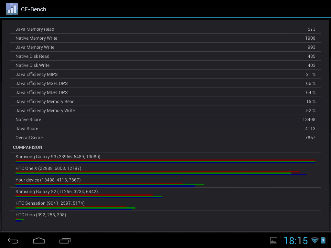Tap the Samsung Galaxy S3 score bars
Image resolution: width=331 pixels, height=248 pixels.
click(165, 161)
